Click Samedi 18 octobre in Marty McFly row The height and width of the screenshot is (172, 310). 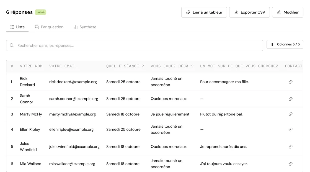click(123, 114)
